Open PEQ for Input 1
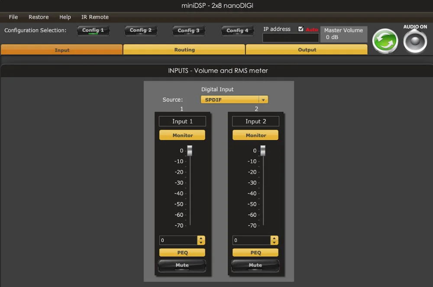The height and width of the screenshot is (287, 433). pos(182,252)
